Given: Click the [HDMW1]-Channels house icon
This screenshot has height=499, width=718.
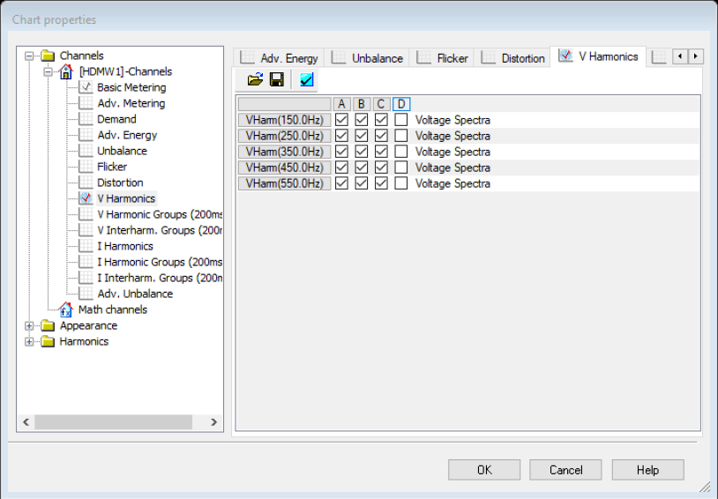Looking at the screenshot, I should (65, 71).
